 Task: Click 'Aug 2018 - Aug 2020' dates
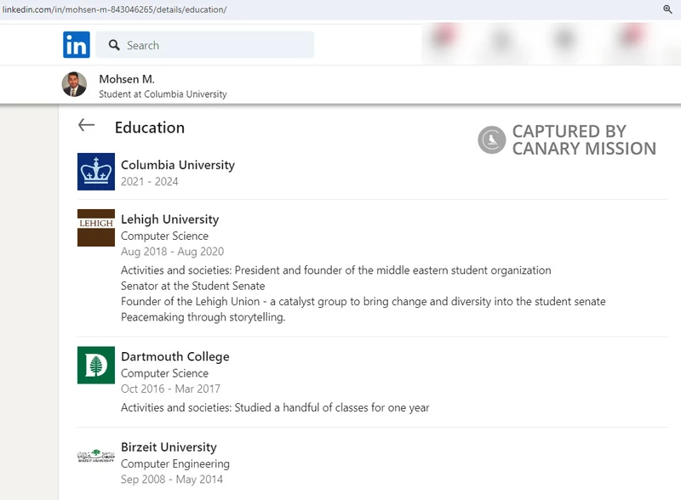tap(173, 252)
